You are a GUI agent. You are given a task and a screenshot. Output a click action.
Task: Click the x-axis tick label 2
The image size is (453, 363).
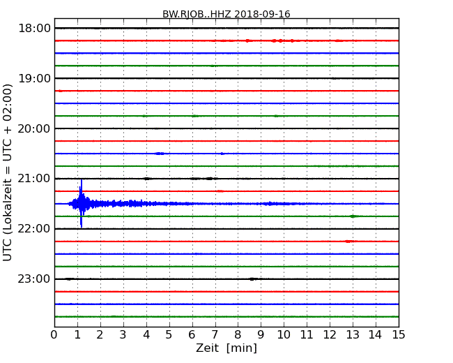point(100,335)
